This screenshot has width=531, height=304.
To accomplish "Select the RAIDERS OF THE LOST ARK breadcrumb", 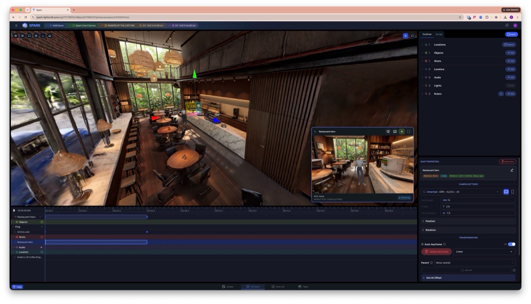I will pos(120,25).
